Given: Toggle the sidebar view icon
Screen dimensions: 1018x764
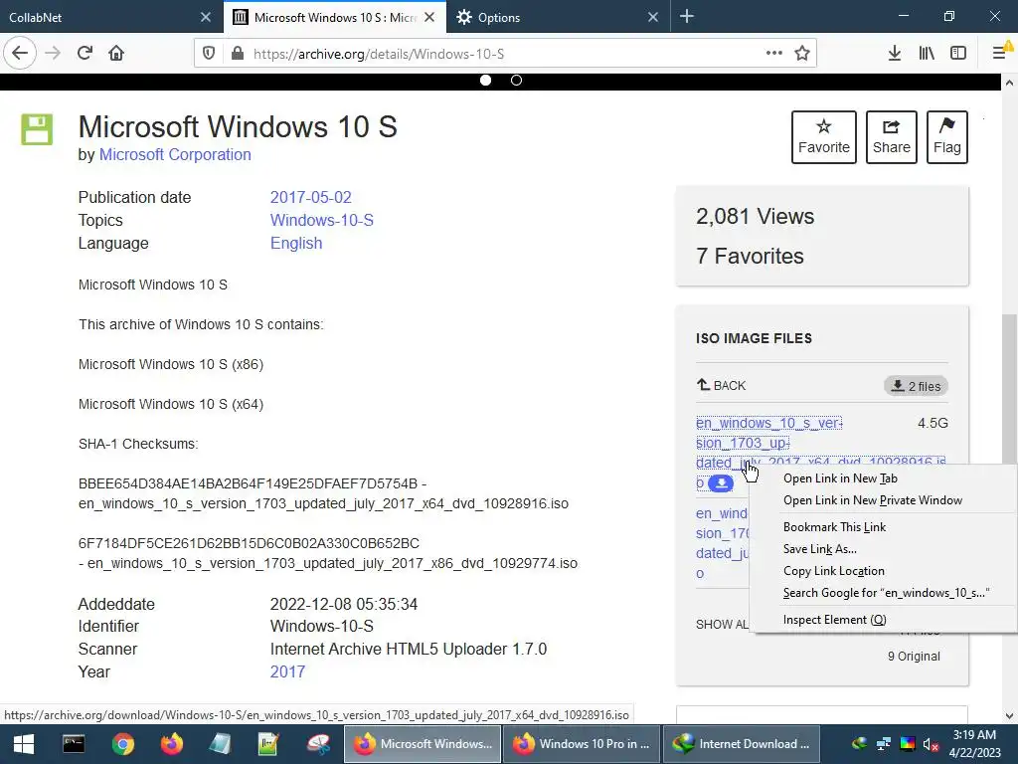Looking at the screenshot, I should [x=958, y=54].
